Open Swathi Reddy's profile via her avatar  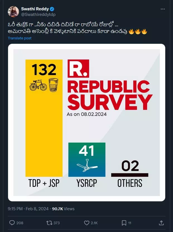(x=13, y=11)
